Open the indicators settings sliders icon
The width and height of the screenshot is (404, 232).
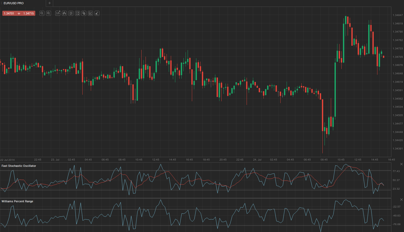point(71,13)
